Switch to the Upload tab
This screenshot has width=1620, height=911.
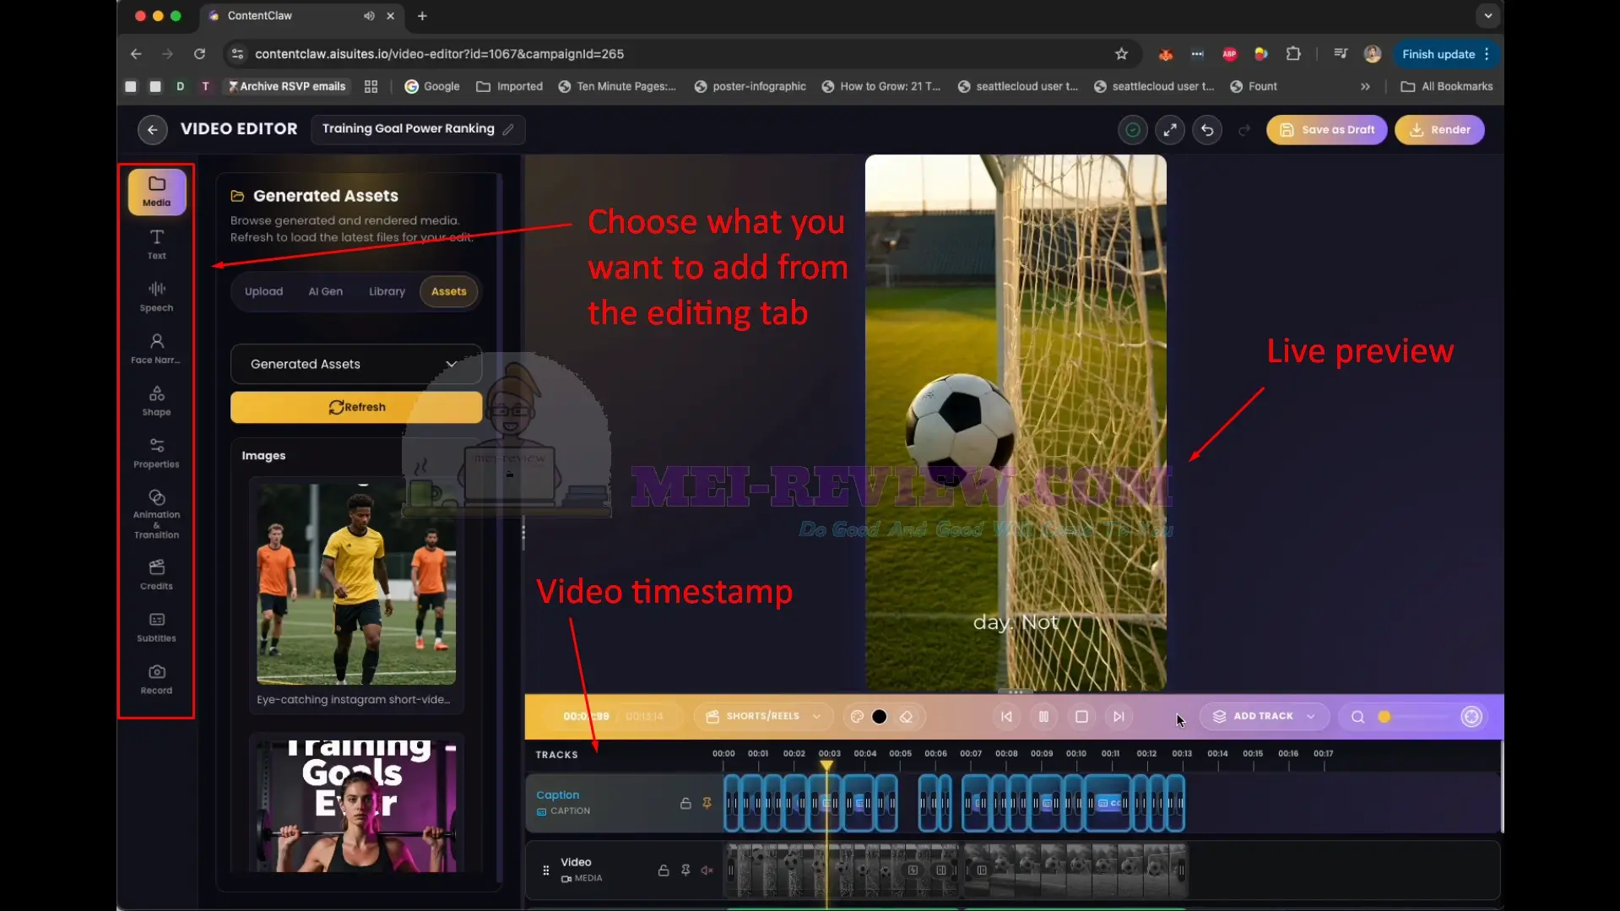[x=263, y=291]
